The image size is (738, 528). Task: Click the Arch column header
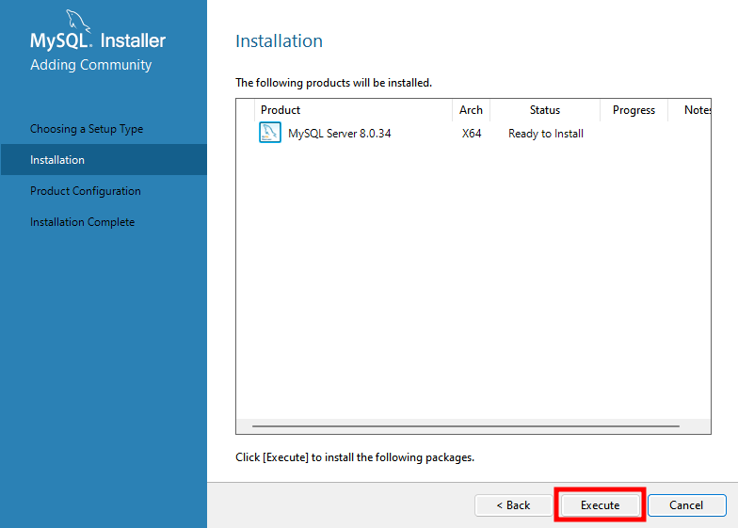coord(471,109)
